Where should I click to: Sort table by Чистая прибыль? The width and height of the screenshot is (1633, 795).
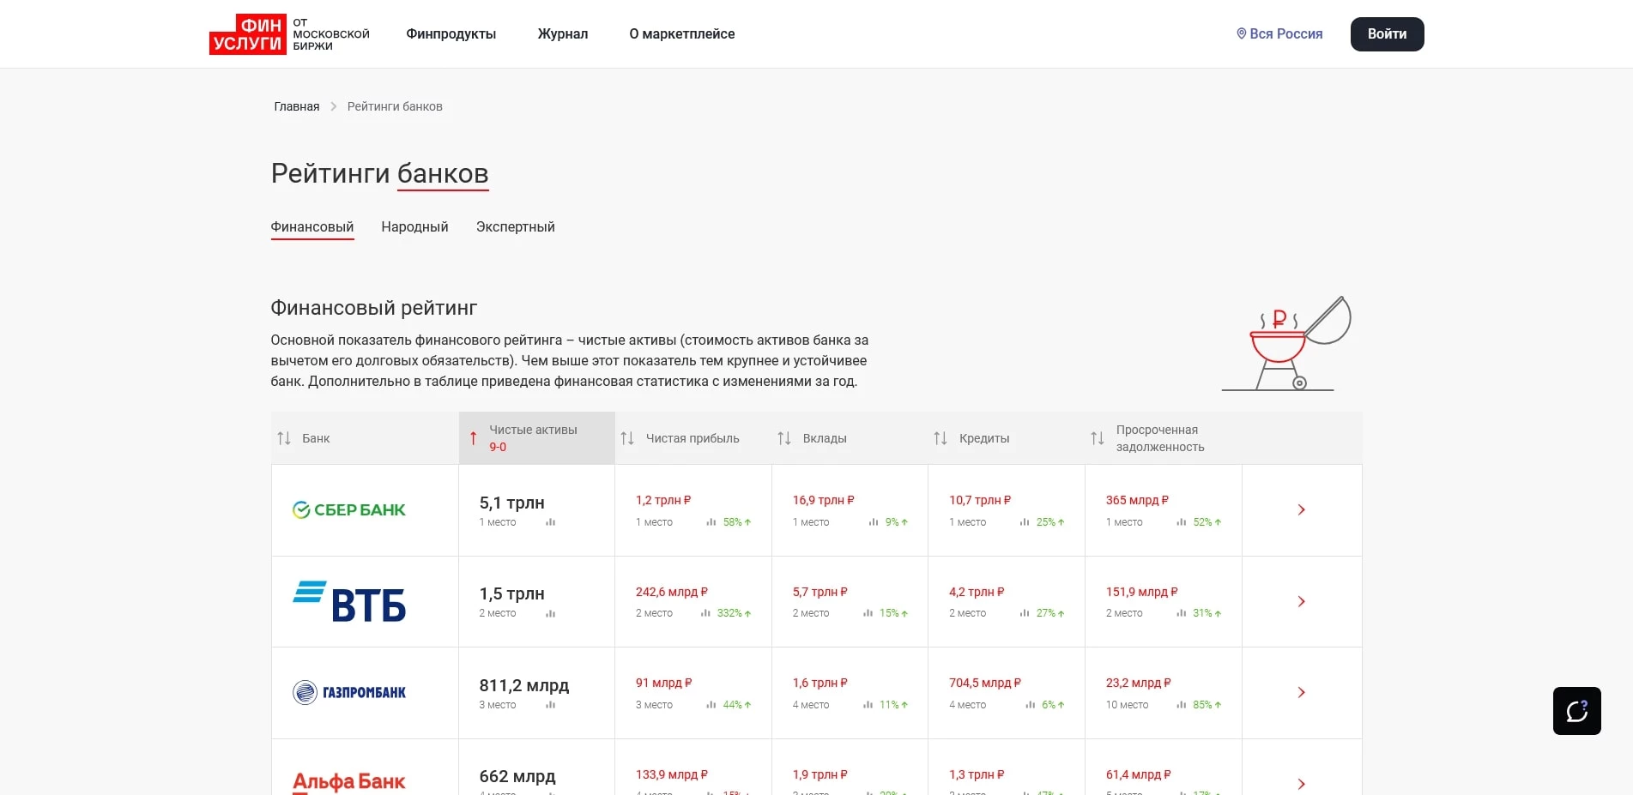[x=627, y=438]
